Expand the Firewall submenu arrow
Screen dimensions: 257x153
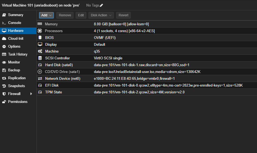31,94
